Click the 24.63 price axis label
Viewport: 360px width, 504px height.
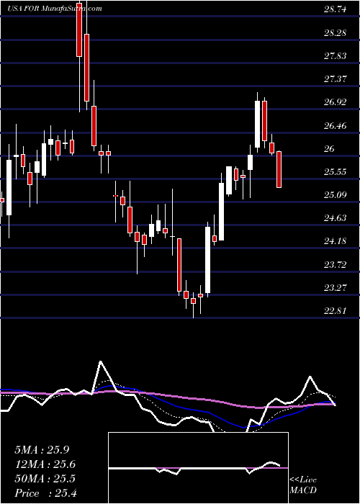pyautogui.click(x=336, y=217)
